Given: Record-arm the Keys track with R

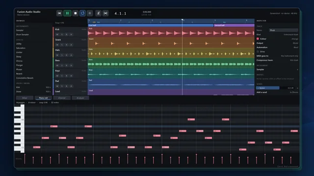Looking at the screenshot, I should (67, 76).
